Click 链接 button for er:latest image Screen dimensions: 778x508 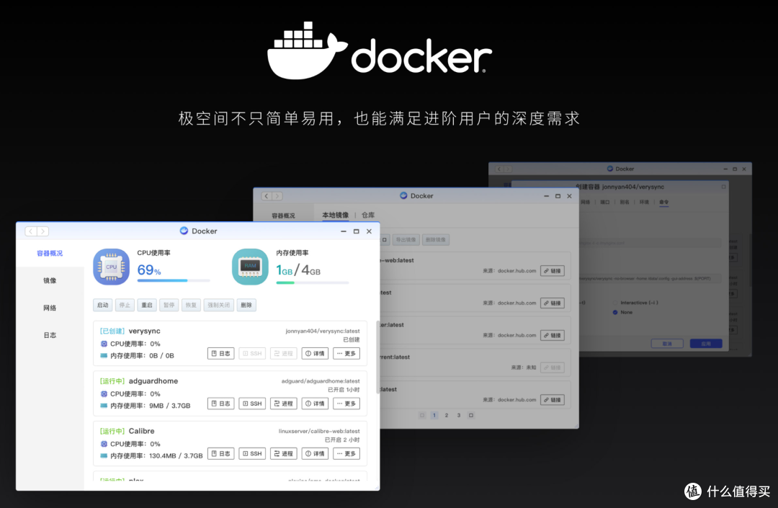point(553,335)
